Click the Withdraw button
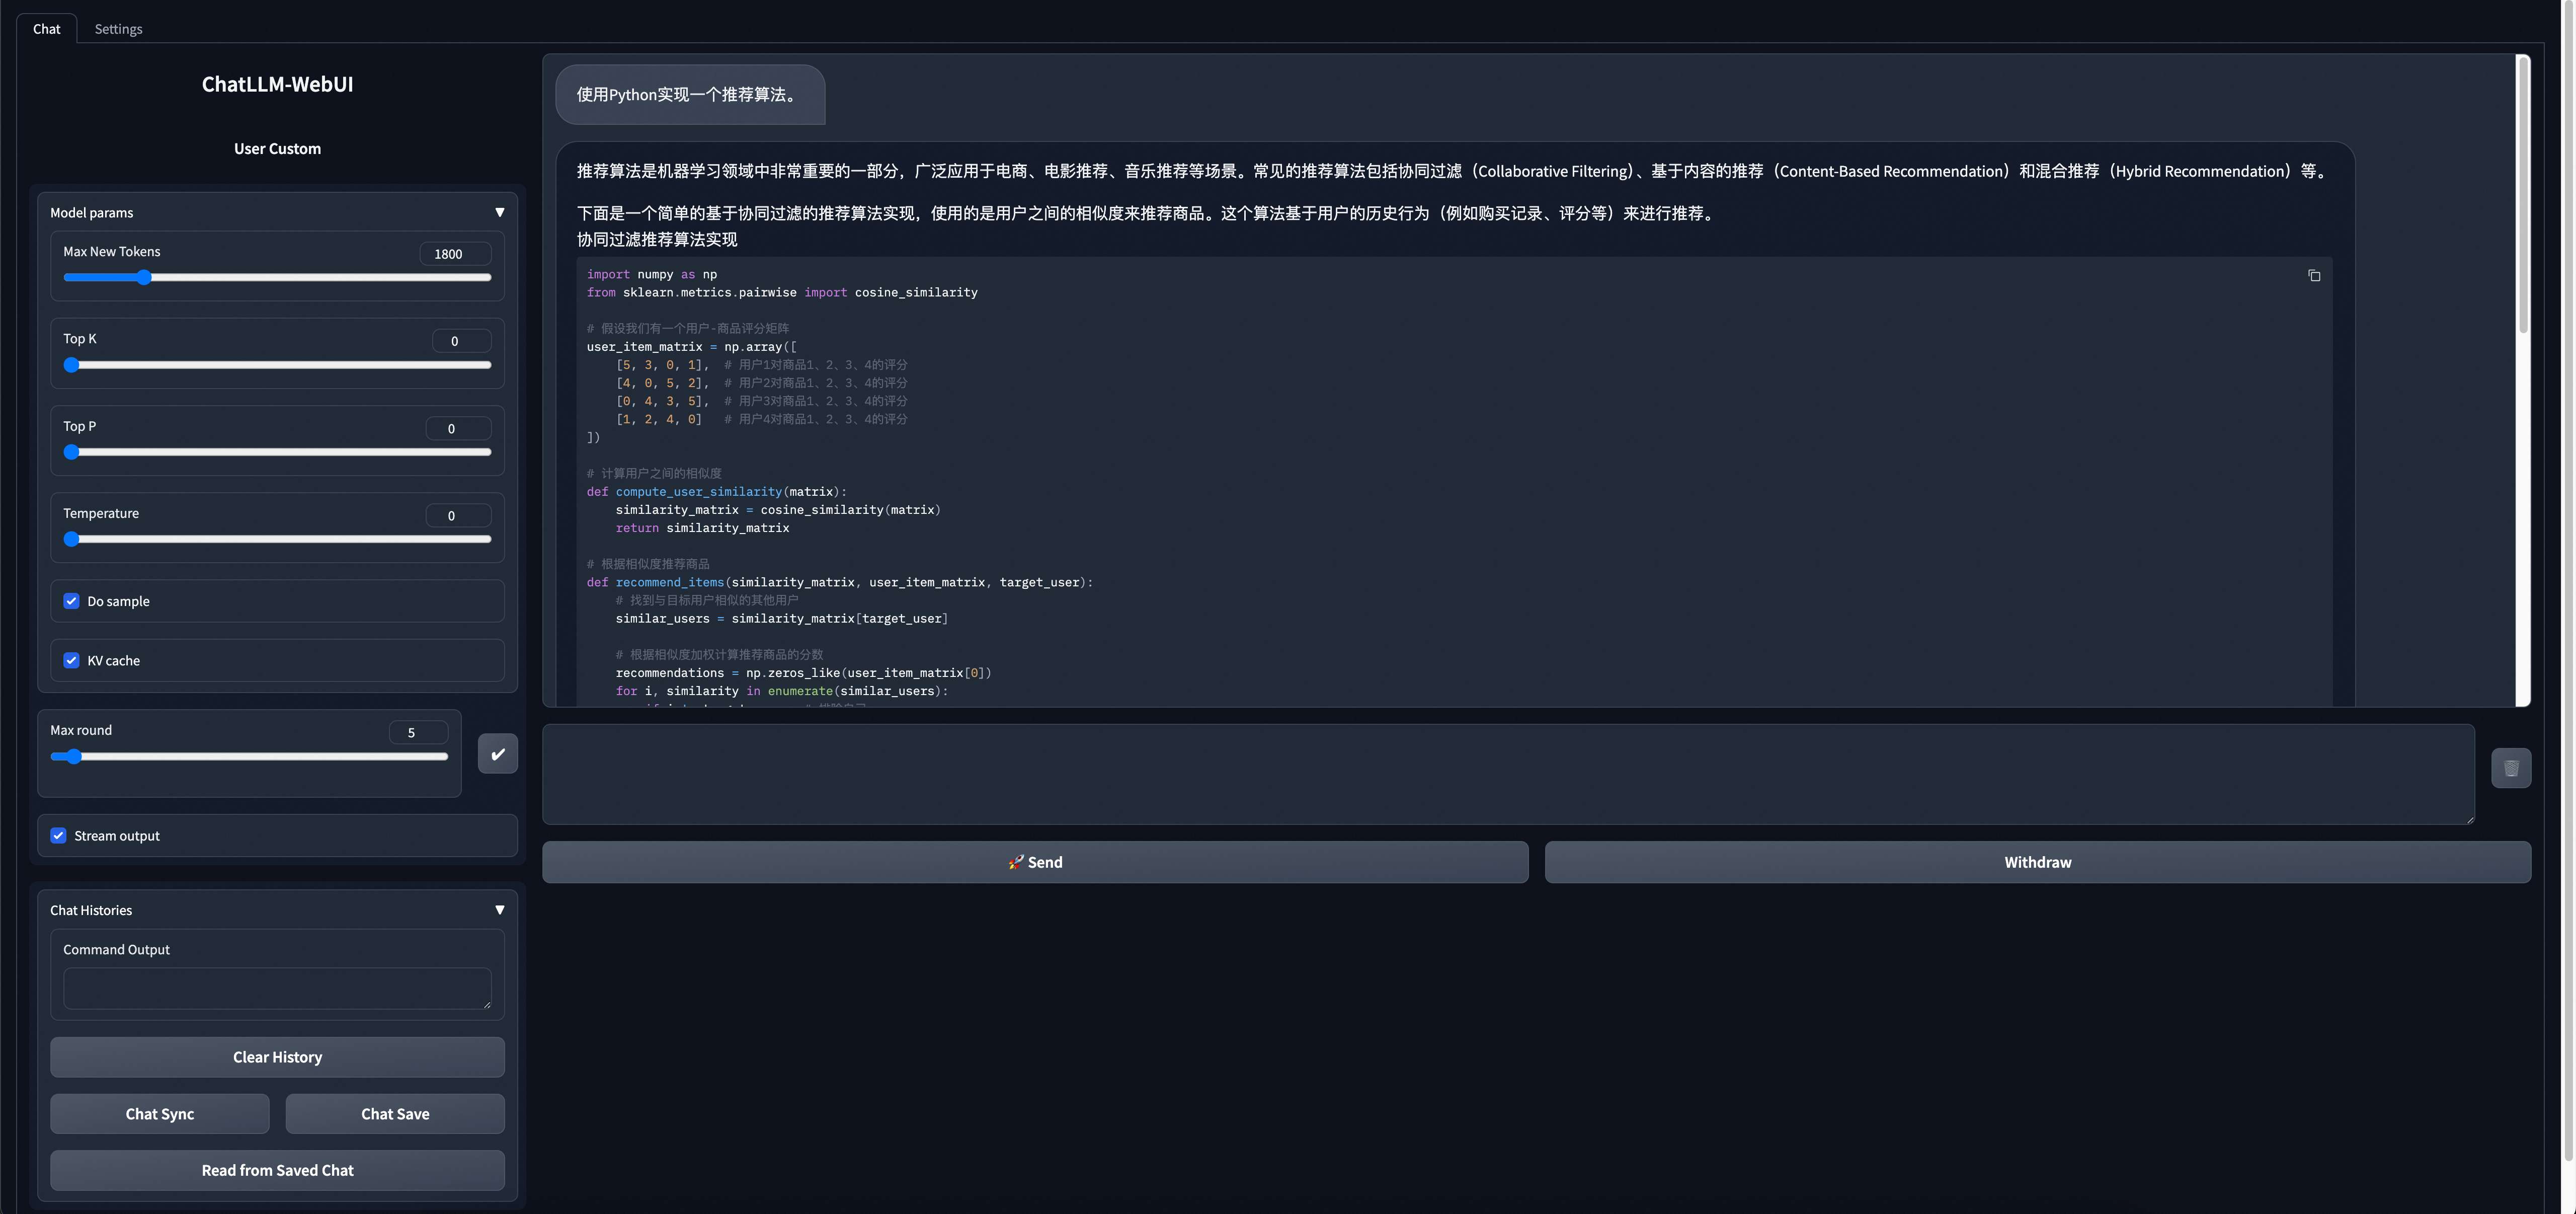Screen dimensions: 2576x1214 (x=2037, y=862)
